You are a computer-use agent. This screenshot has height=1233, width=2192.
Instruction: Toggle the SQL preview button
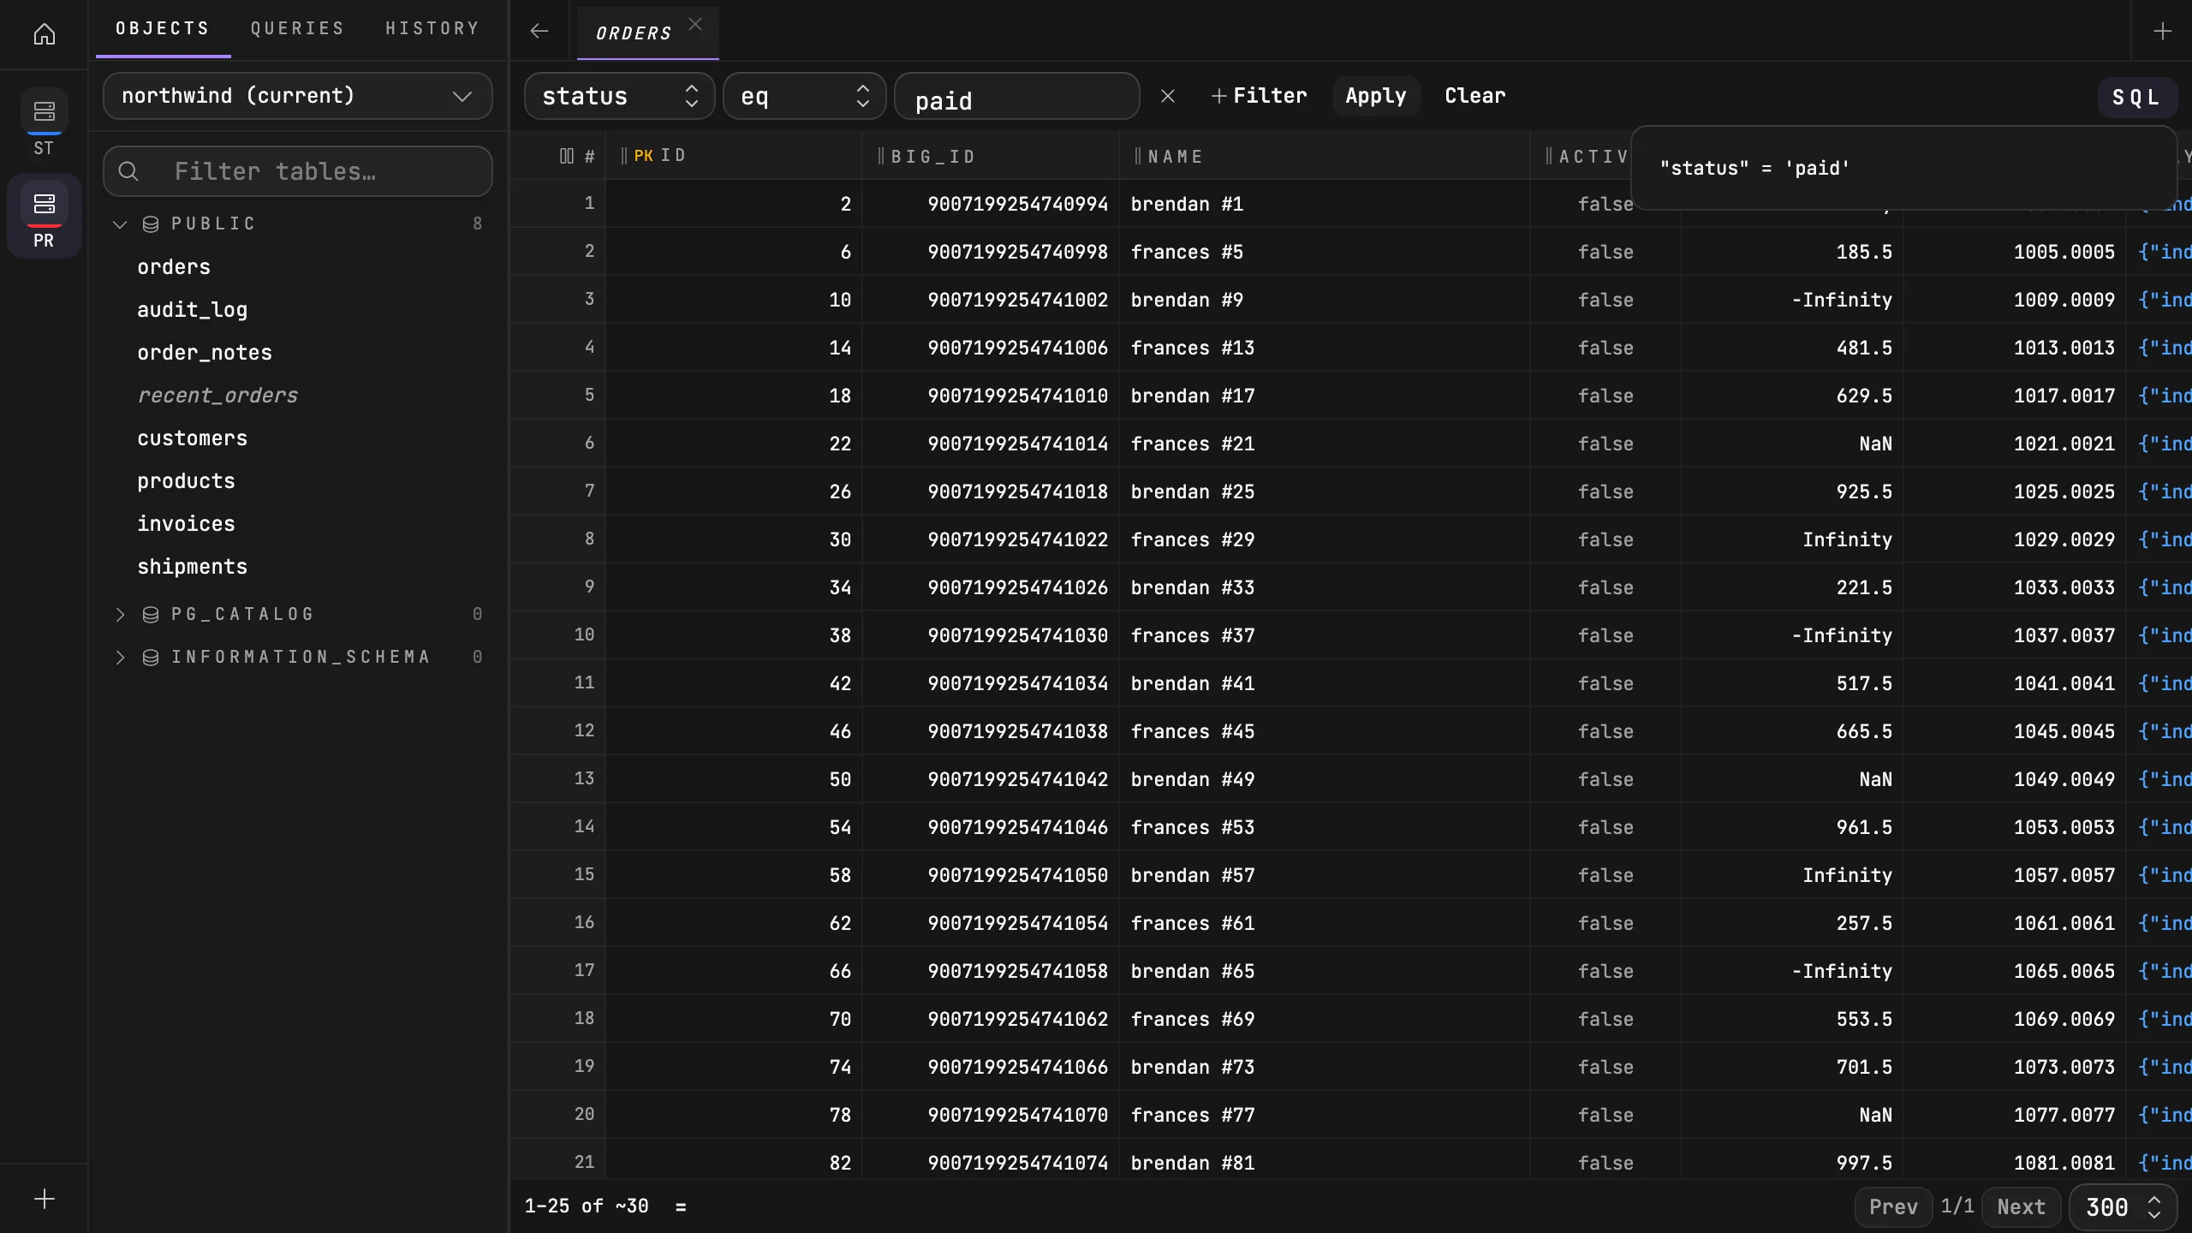2137,98
